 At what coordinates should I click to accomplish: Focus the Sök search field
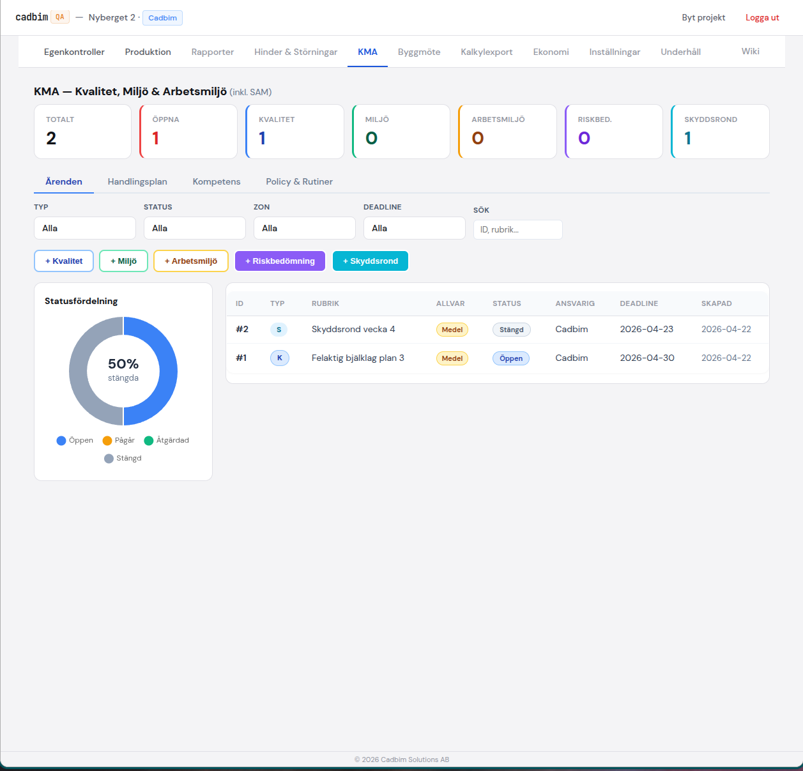click(518, 229)
